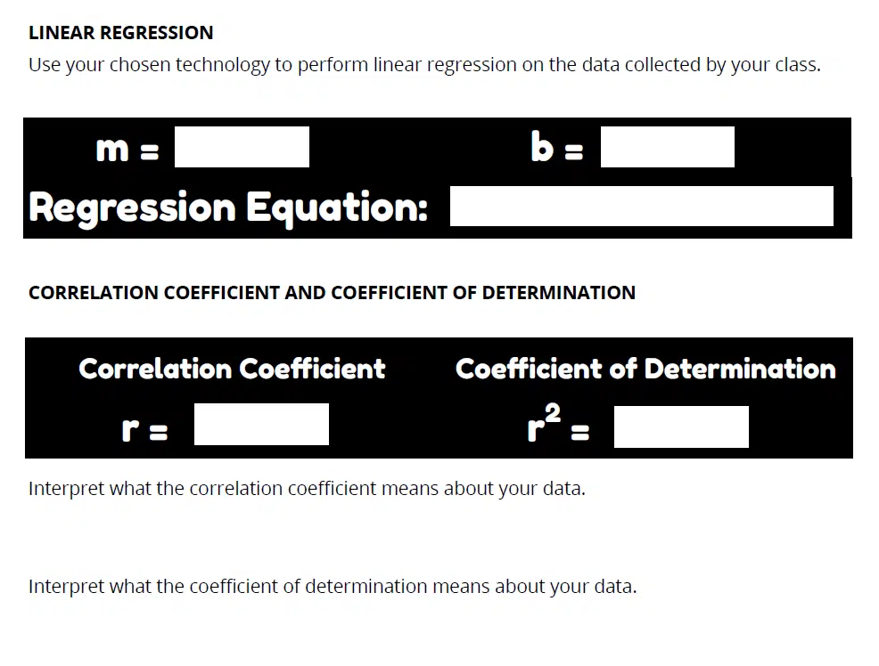Click the LINEAR REGRESSION heading
The image size is (879, 666).
pos(121,33)
